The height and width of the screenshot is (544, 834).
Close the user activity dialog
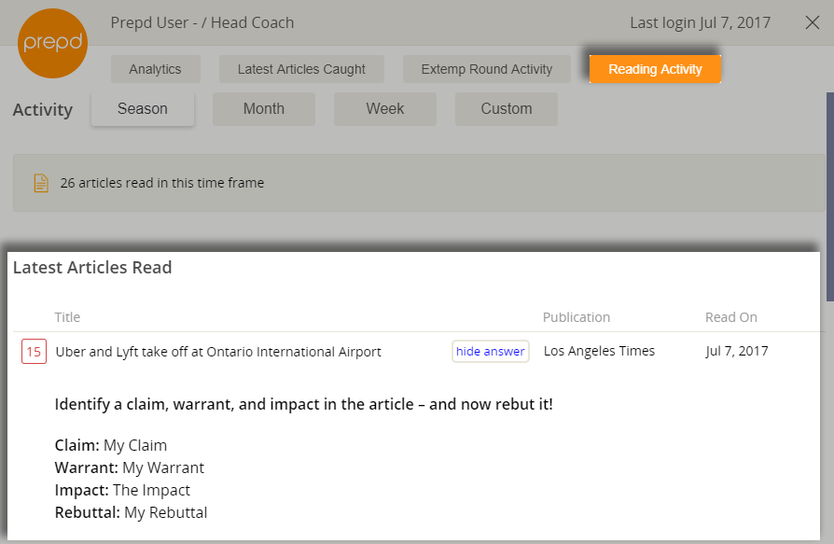click(x=813, y=22)
